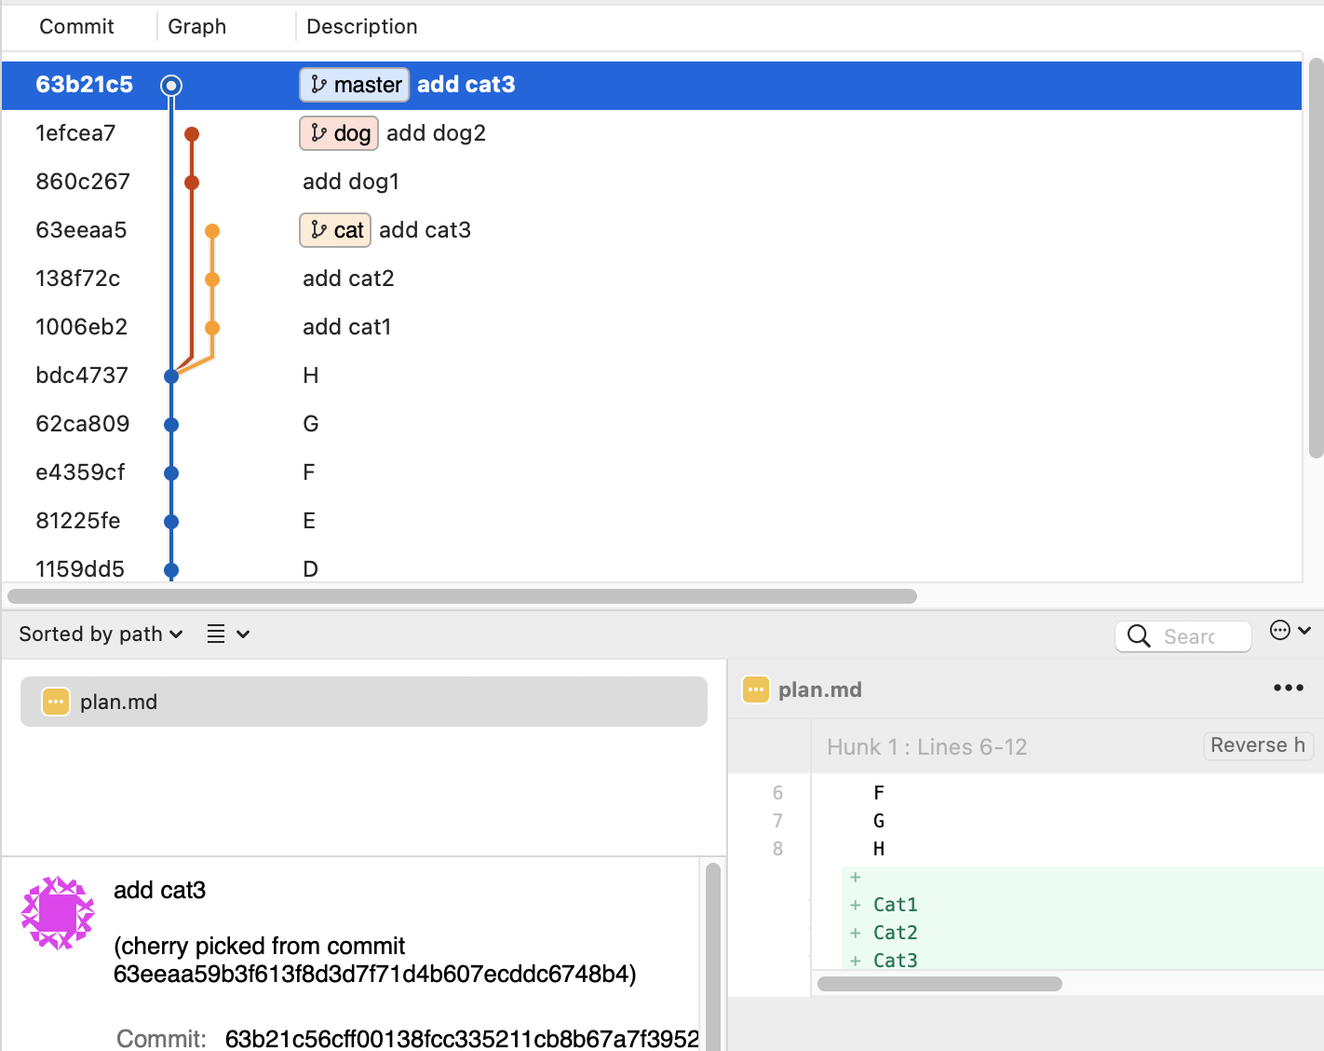Click diff line number 6
1324x1051 pixels.
click(777, 793)
